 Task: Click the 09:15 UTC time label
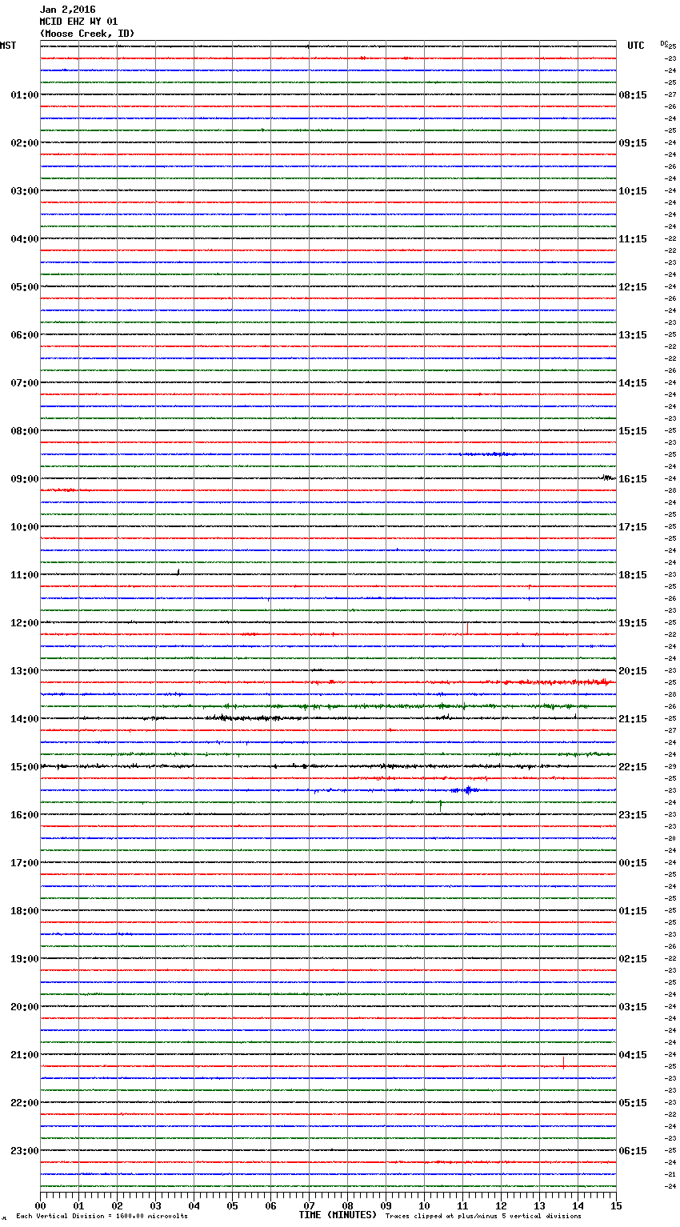(x=633, y=143)
